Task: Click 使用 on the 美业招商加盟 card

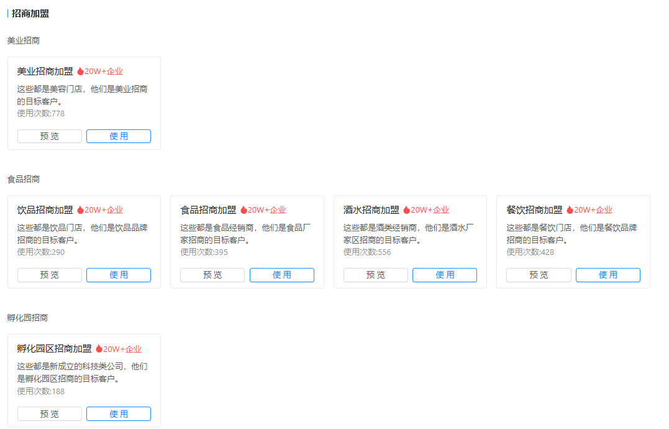Action: point(119,136)
